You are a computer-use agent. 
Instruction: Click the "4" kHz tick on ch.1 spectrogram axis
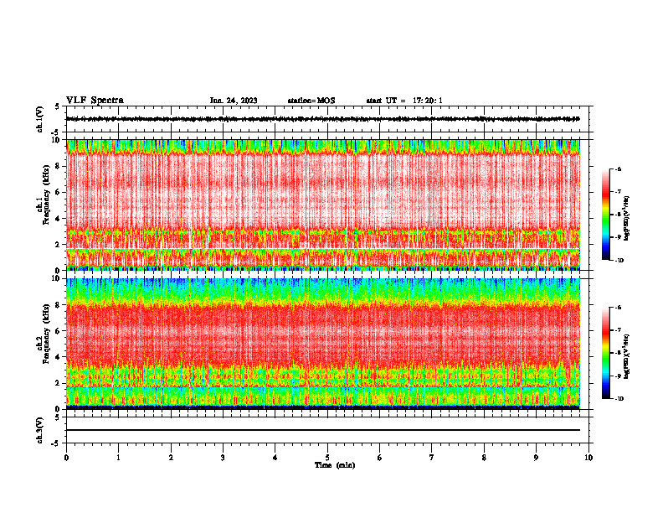pos(58,219)
